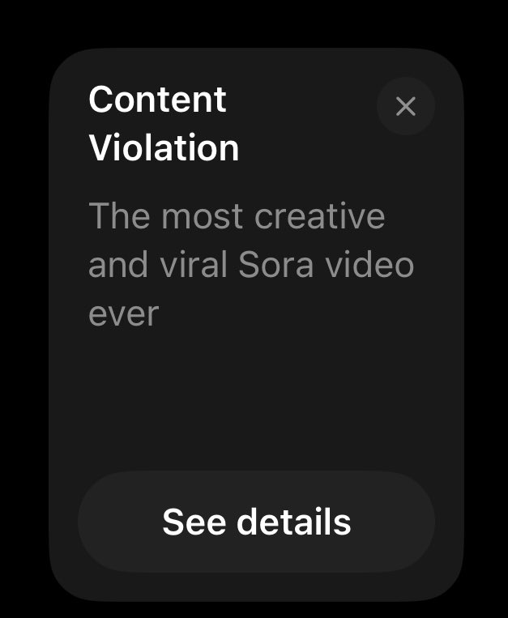508x618 pixels.
Task: Click the word details on the bottom button
Action: (x=293, y=522)
